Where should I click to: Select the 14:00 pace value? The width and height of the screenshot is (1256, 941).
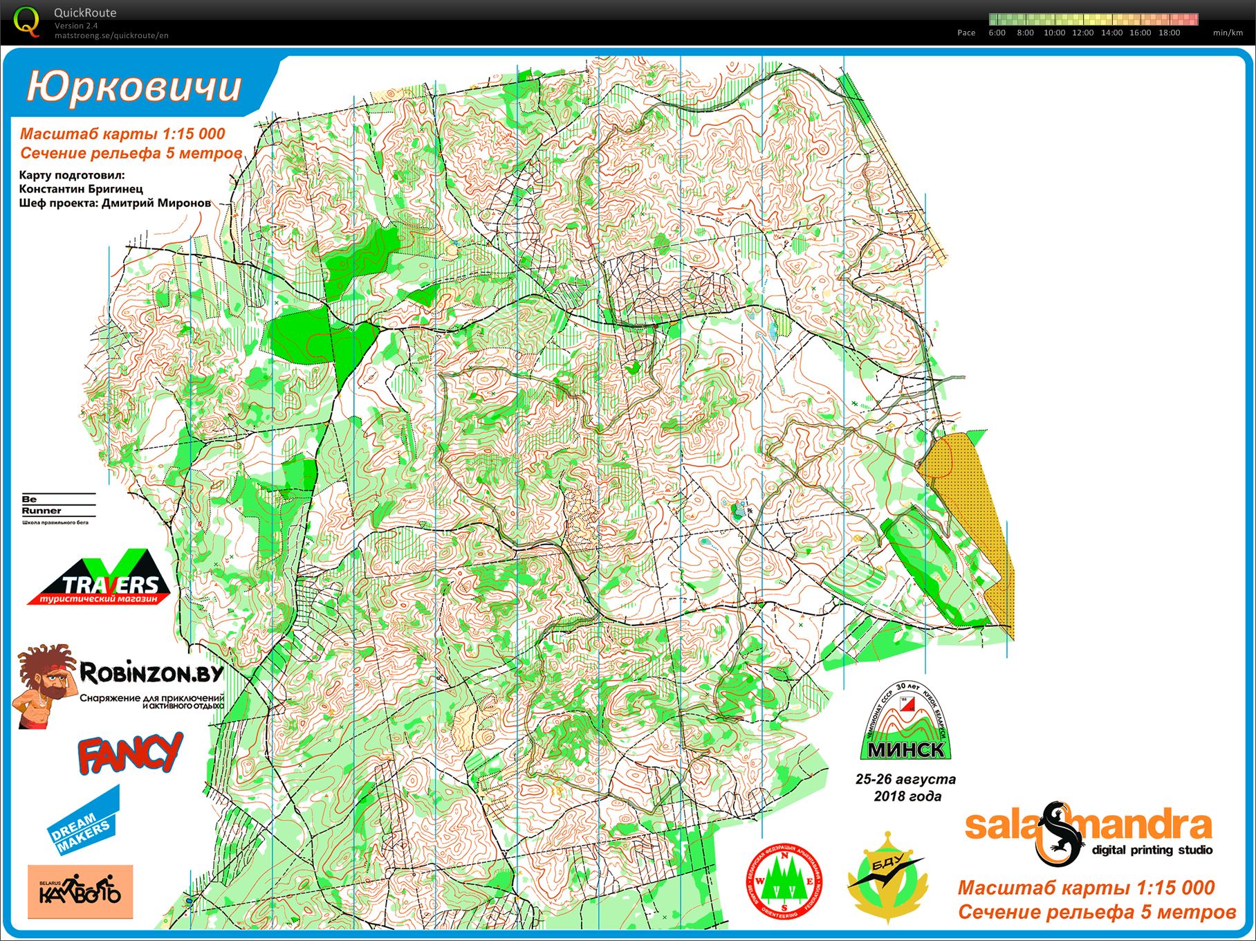1111,33
